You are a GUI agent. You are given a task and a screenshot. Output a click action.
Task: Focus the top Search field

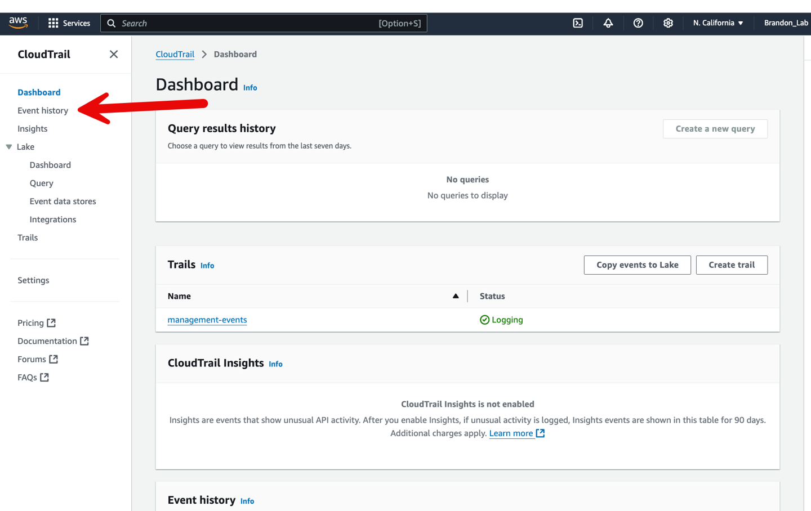264,23
